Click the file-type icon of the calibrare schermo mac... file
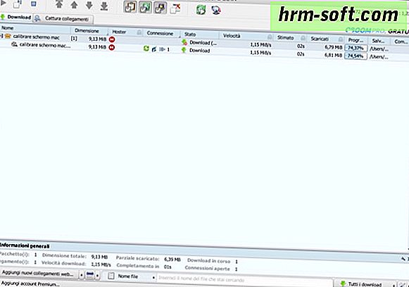The width and height of the screenshot is (409, 287). [15, 44]
